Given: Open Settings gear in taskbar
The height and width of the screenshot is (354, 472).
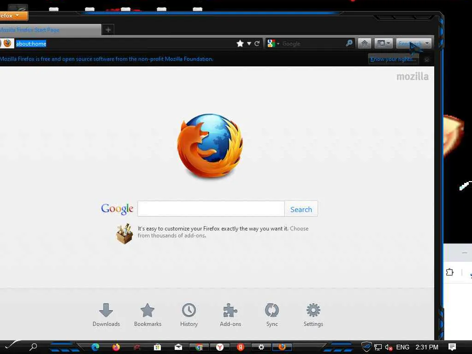Looking at the screenshot, I should coord(261,347).
